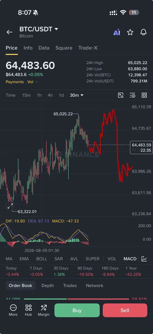Screen dimensions: 153x334
Task: Toggle the BOLL indicator
Action: (x=42, y=259)
